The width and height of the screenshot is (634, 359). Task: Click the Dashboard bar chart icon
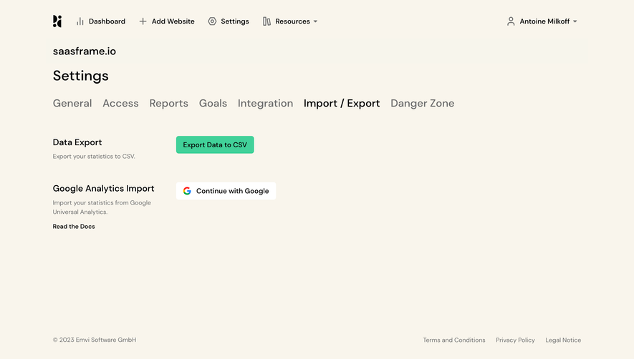pos(80,21)
